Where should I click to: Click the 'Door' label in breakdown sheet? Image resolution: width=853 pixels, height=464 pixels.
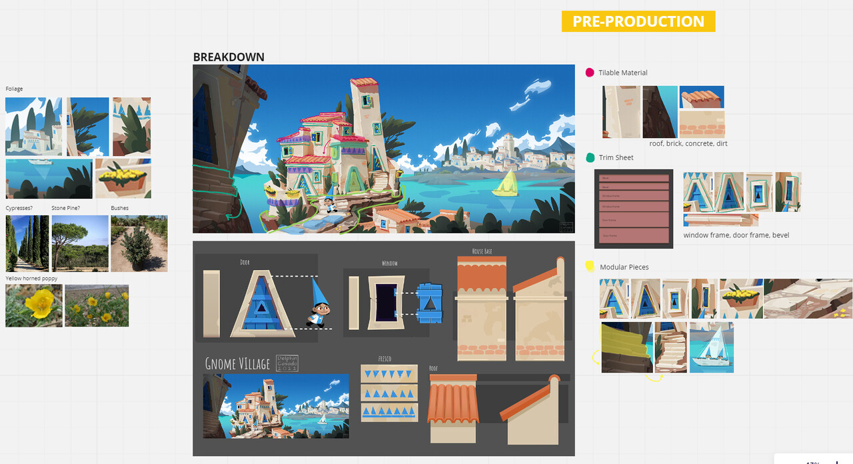[245, 262]
